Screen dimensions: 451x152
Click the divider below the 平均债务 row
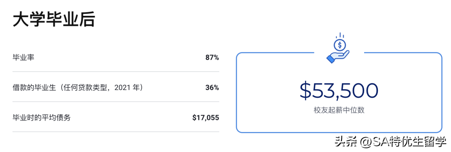tap(116, 132)
